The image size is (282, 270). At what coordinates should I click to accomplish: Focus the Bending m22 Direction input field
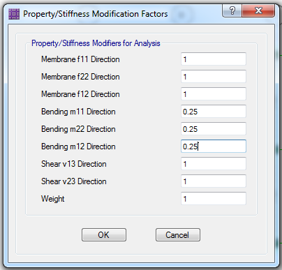click(x=214, y=129)
